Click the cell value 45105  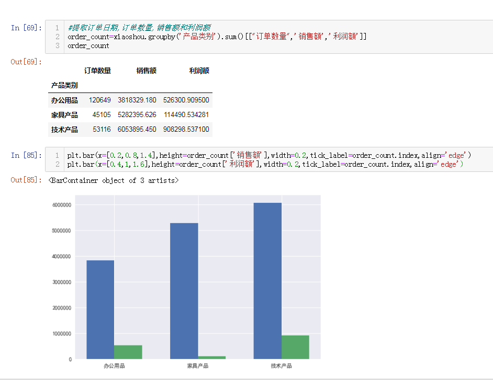pyautogui.click(x=102, y=114)
